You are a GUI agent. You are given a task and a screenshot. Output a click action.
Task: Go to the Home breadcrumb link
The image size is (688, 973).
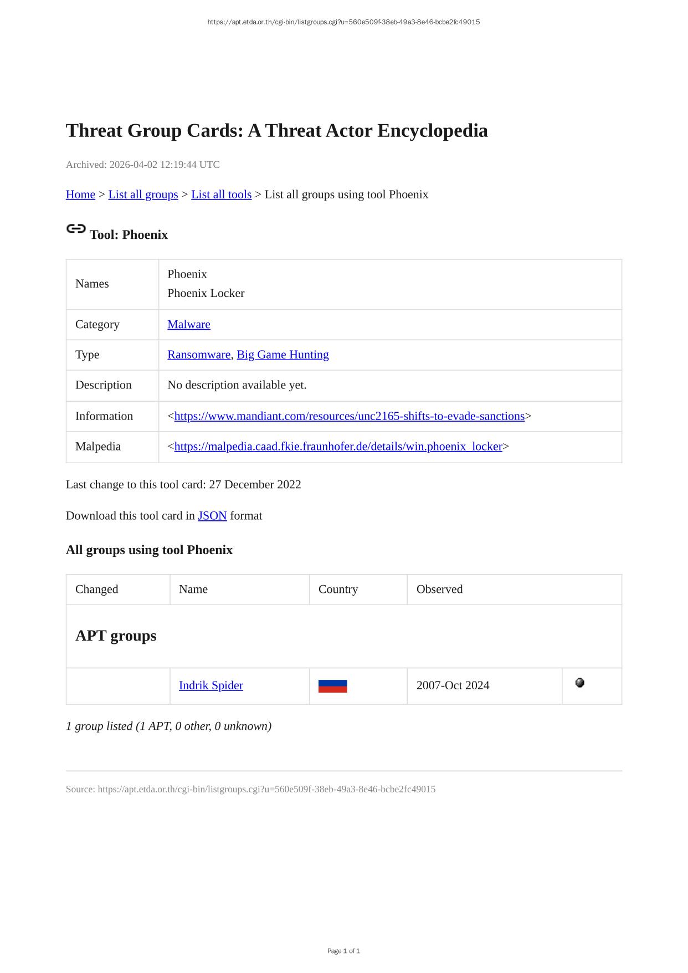pos(80,194)
